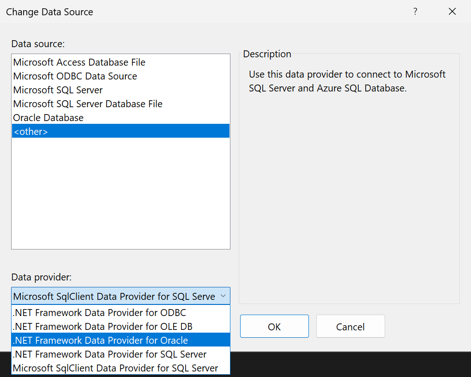Select Microsoft ODBC Data Source
This screenshot has height=377, width=471.
click(x=75, y=76)
